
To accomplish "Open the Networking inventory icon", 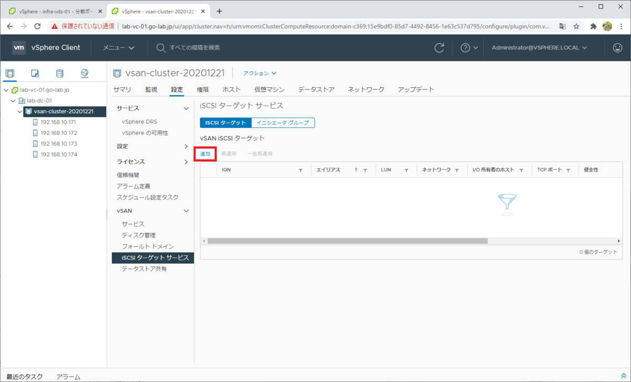I will (85, 73).
